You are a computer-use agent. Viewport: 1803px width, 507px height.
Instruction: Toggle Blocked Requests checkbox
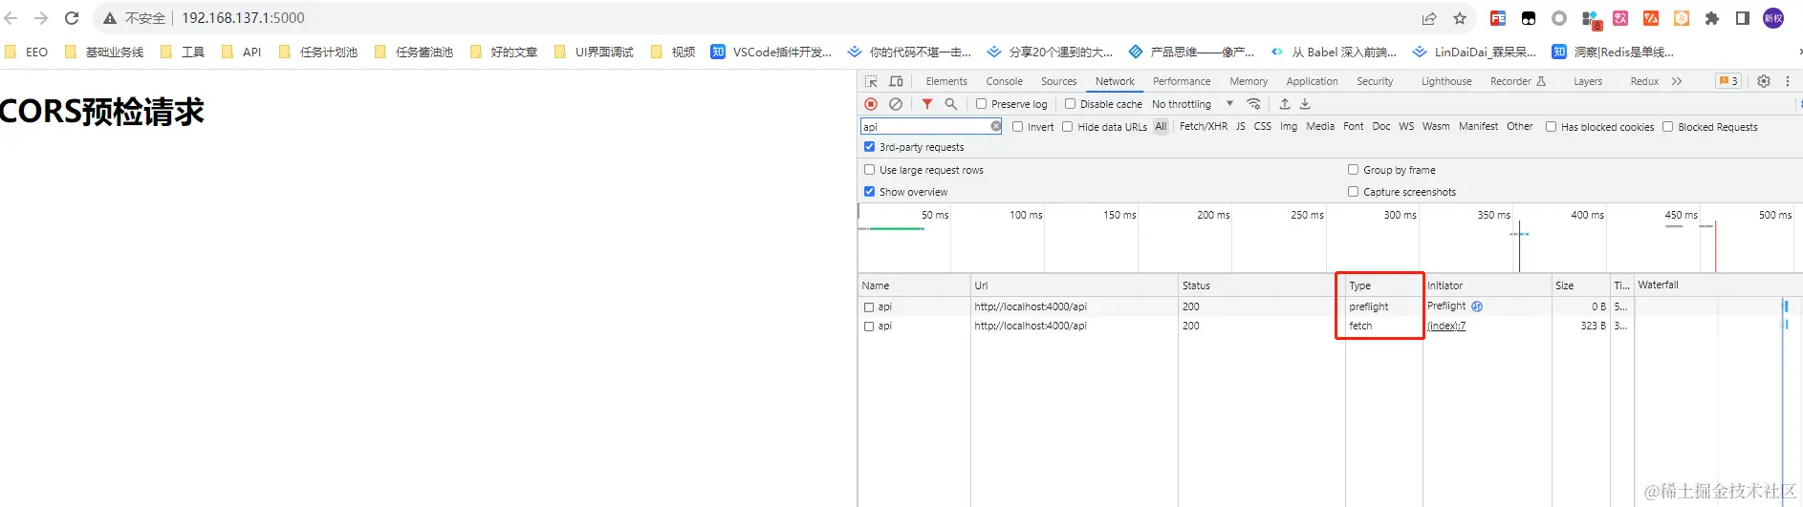(x=1667, y=126)
